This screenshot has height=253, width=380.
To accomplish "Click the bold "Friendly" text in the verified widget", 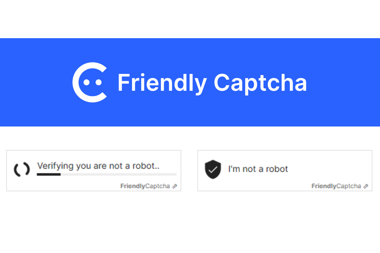I will [324, 186].
